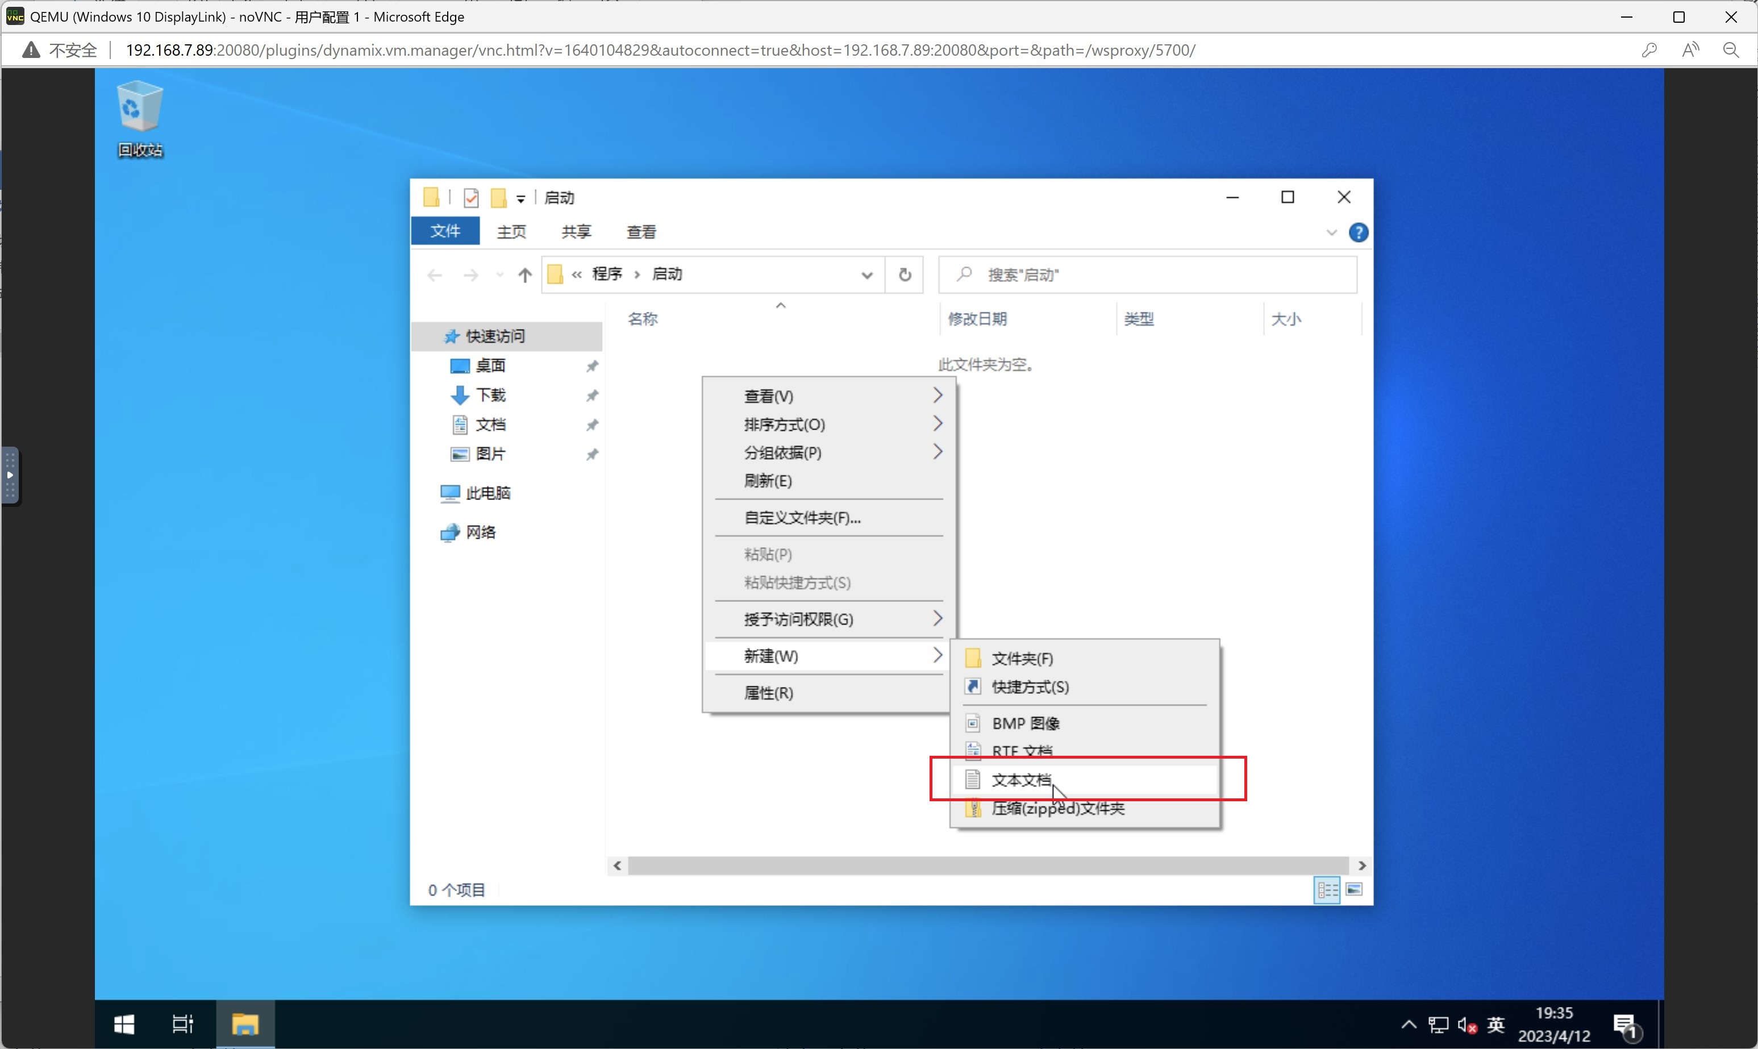
Task: Click the horizontal scrollbar right arrow
Action: coord(1361,865)
